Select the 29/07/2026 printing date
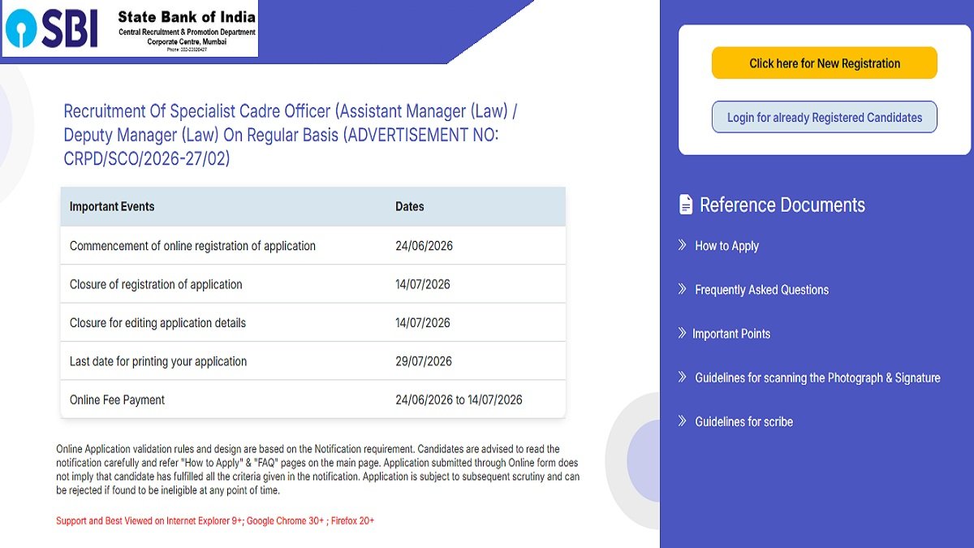This screenshot has width=974, height=548. click(424, 361)
